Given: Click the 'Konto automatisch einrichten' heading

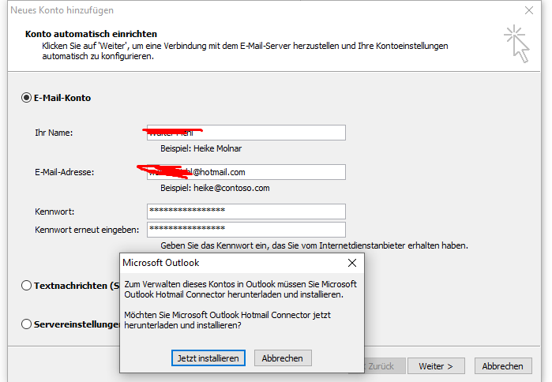Looking at the screenshot, I should tap(91, 34).
